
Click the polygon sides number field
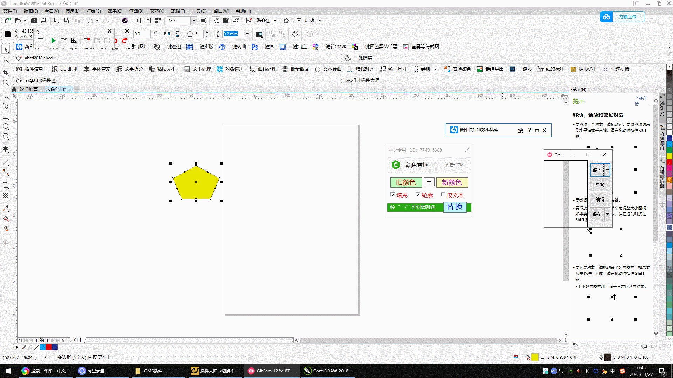(198, 34)
